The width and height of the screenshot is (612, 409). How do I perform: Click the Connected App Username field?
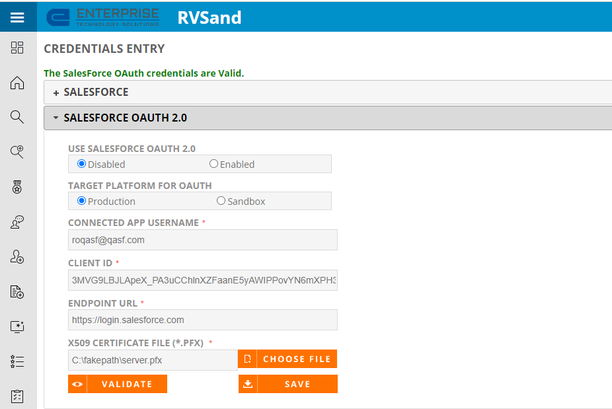[x=203, y=240]
